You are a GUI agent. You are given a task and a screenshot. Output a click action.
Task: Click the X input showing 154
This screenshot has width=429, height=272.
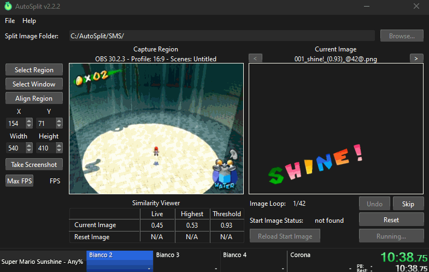[16, 124]
